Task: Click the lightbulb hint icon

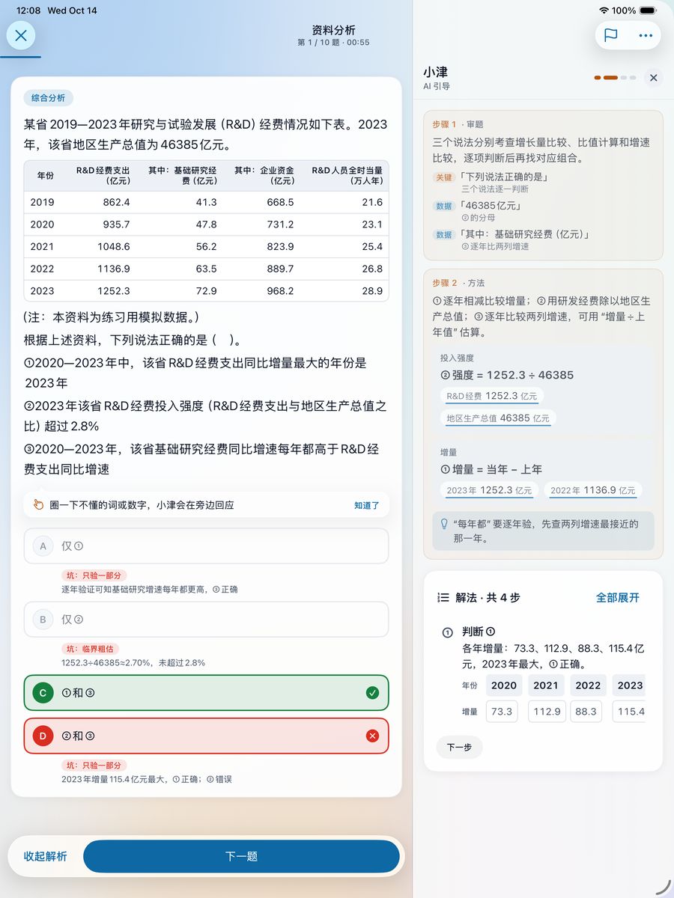Action: pyautogui.click(x=444, y=525)
